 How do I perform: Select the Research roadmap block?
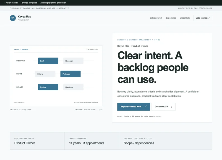point(73,61)
